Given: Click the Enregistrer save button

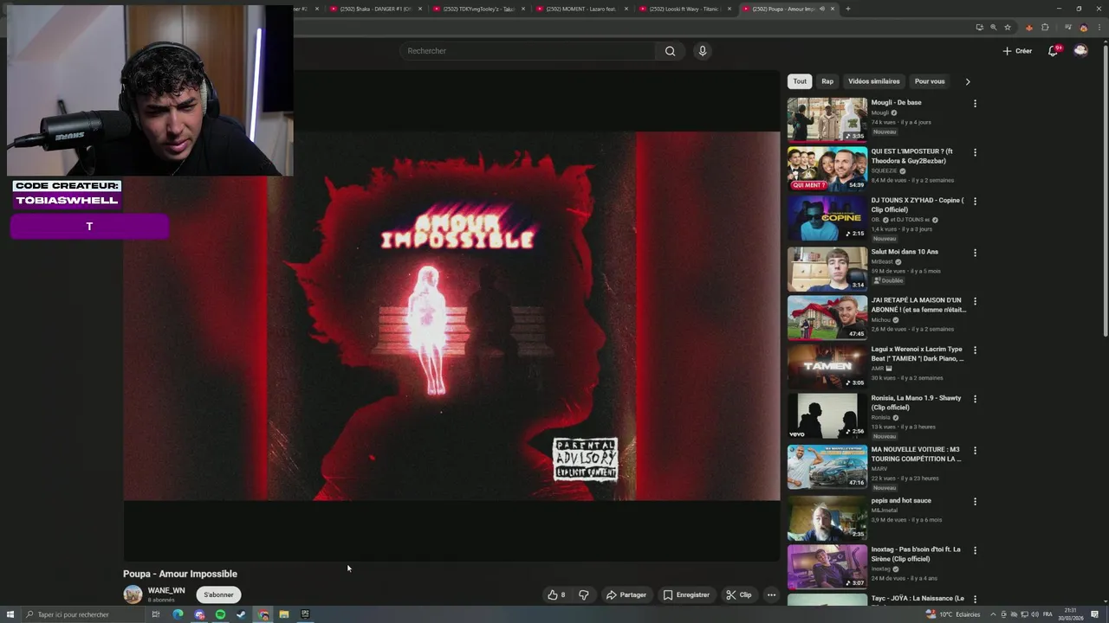Looking at the screenshot, I should pyautogui.click(x=686, y=594).
